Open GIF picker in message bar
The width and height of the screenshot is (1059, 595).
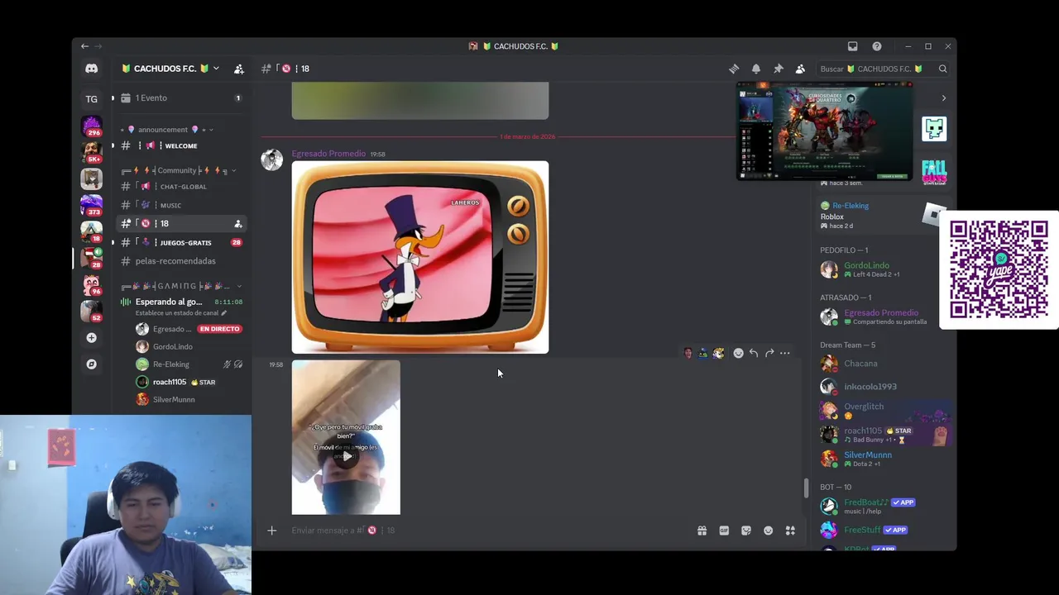click(724, 531)
